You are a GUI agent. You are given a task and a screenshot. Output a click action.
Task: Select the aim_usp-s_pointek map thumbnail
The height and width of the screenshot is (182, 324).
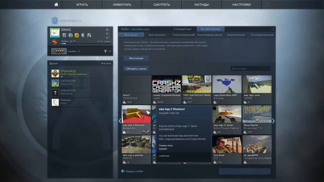136,144
